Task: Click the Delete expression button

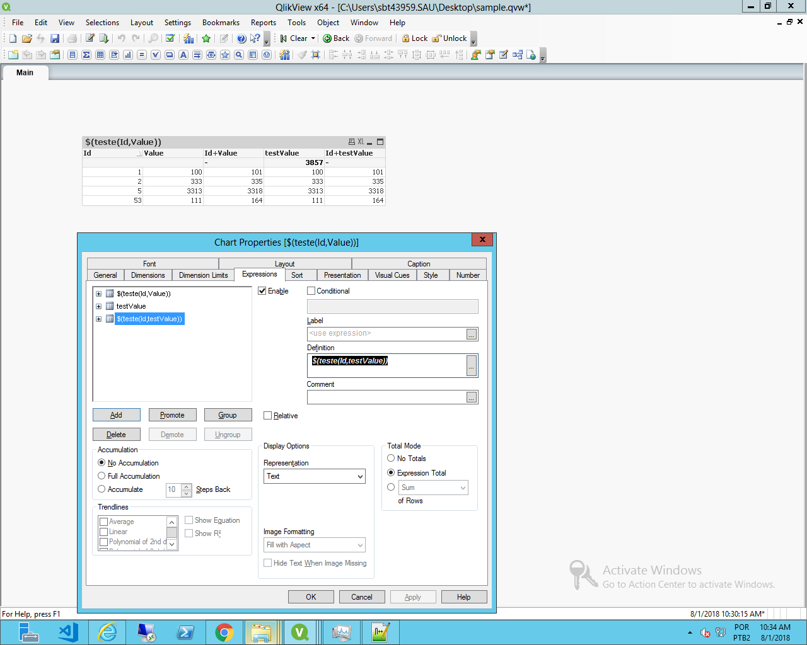Action: tap(117, 435)
